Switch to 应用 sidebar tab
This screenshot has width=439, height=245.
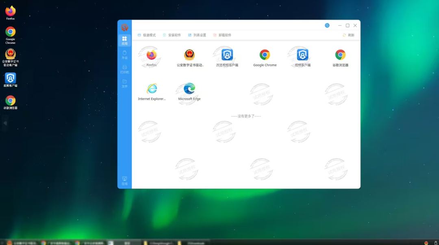tap(124, 40)
